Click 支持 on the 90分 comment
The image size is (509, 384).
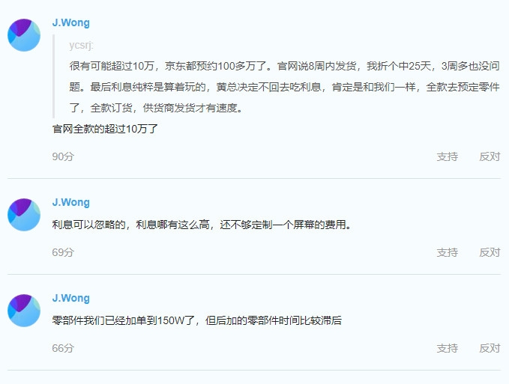(x=448, y=156)
